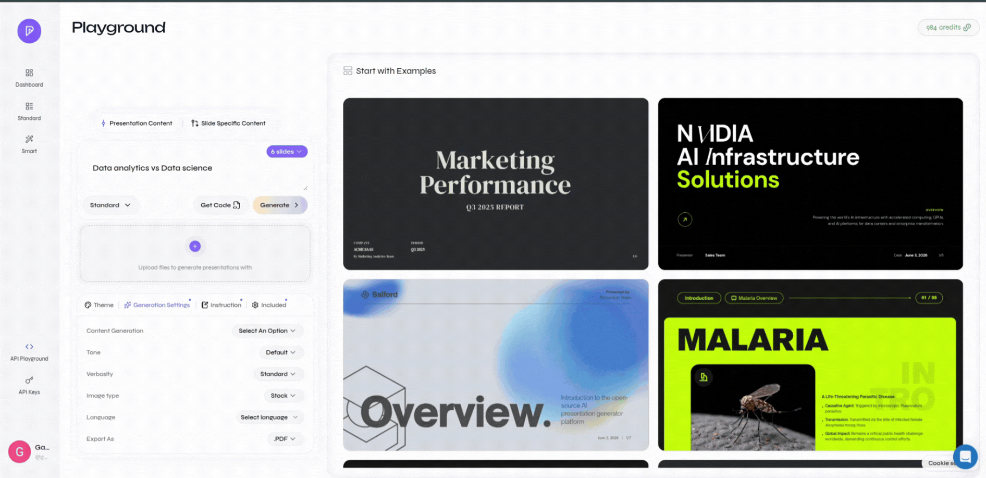Click the credits link icon
The image size is (986, 478).
967,28
